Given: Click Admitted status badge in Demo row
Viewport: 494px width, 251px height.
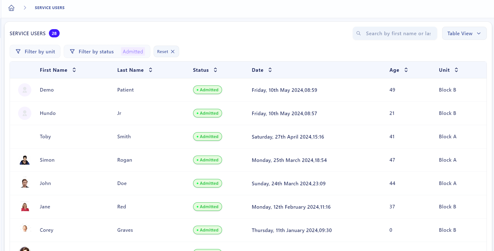Looking at the screenshot, I should (207, 90).
